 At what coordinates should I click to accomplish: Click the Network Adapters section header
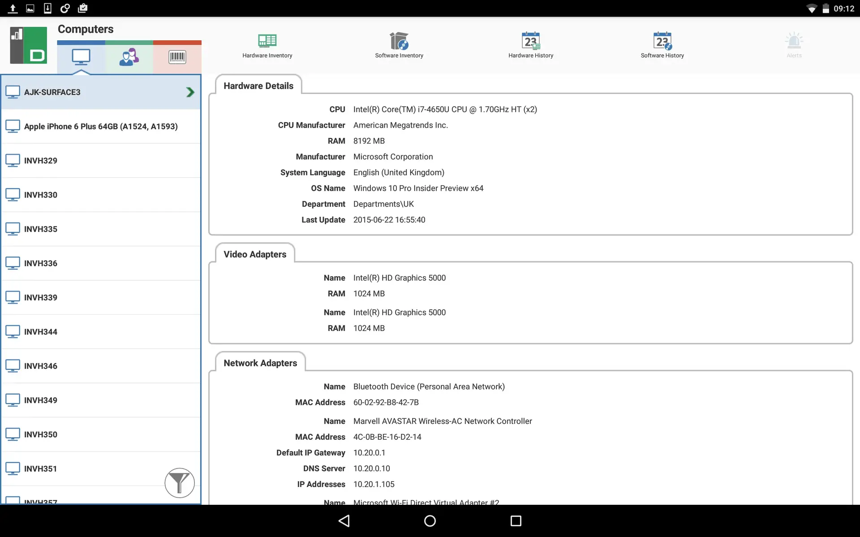(260, 363)
